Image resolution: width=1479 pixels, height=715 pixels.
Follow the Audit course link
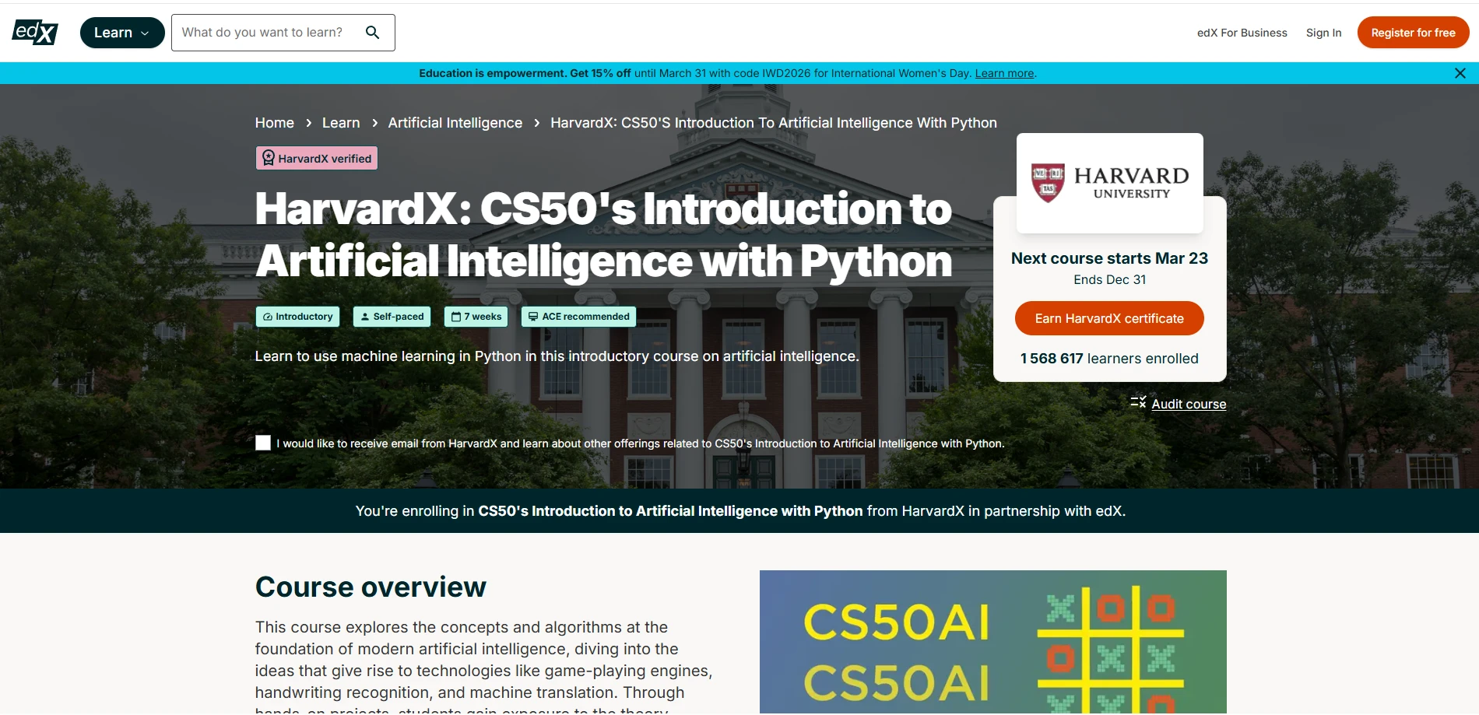pyautogui.click(x=1188, y=404)
